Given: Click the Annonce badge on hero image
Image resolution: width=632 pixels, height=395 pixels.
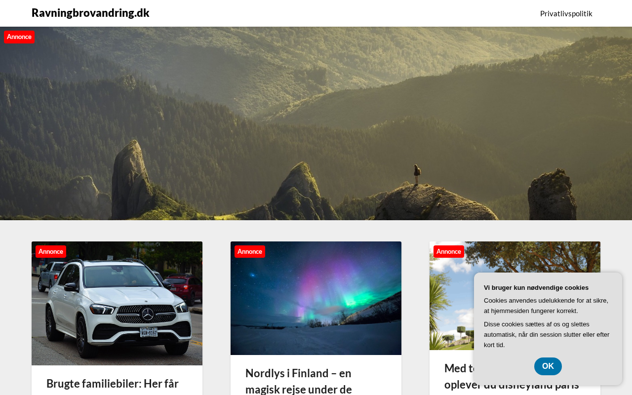Looking at the screenshot, I should pos(19,37).
